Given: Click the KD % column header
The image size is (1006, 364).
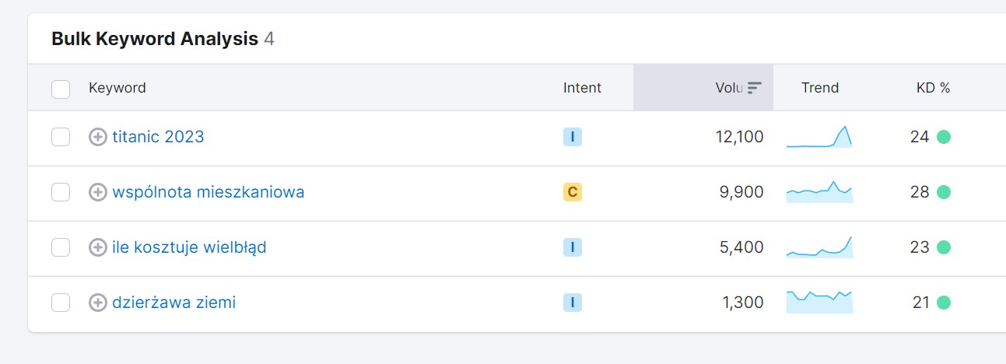Looking at the screenshot, I should point(933,88).
